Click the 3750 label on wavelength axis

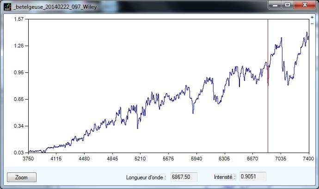[x=28, y=158]
